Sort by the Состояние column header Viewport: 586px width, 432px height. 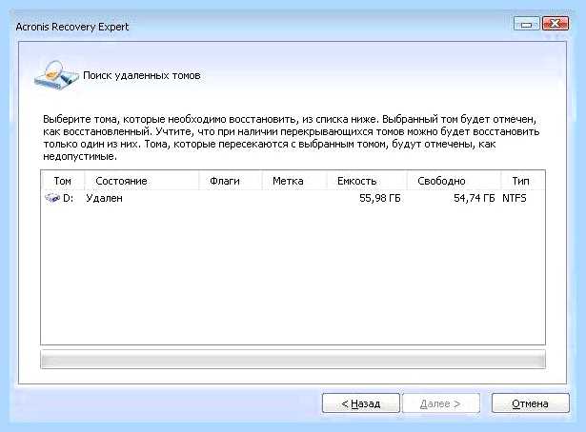142,181
